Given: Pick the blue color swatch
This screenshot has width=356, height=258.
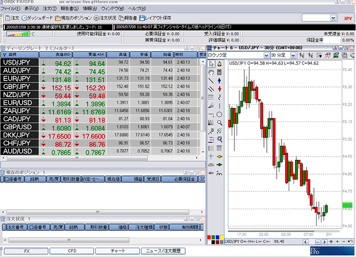Looking at the screenshot, I should [217, 237].
